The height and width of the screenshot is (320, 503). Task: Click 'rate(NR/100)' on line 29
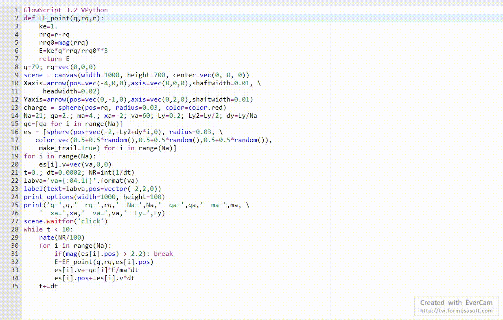[x=62, y=238]
